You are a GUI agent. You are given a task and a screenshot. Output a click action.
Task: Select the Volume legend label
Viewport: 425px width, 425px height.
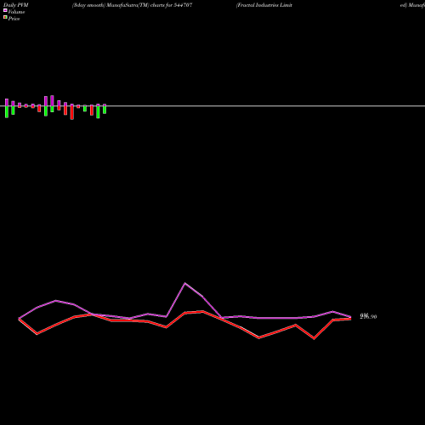16,12
